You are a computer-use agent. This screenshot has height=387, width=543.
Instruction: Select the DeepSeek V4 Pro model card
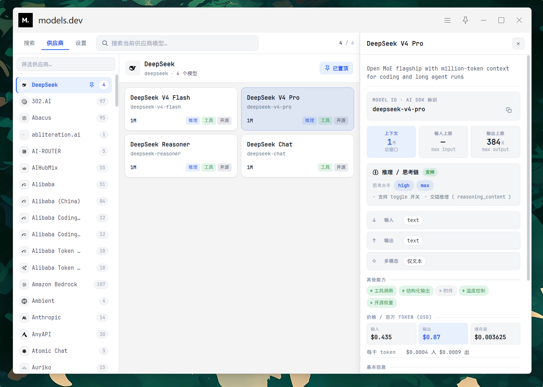298,109
